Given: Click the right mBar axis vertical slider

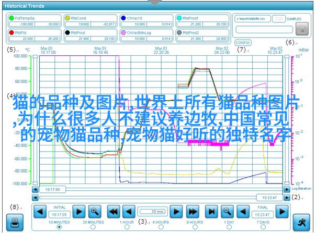Looking at the screenshot, I should pos(287,120).
